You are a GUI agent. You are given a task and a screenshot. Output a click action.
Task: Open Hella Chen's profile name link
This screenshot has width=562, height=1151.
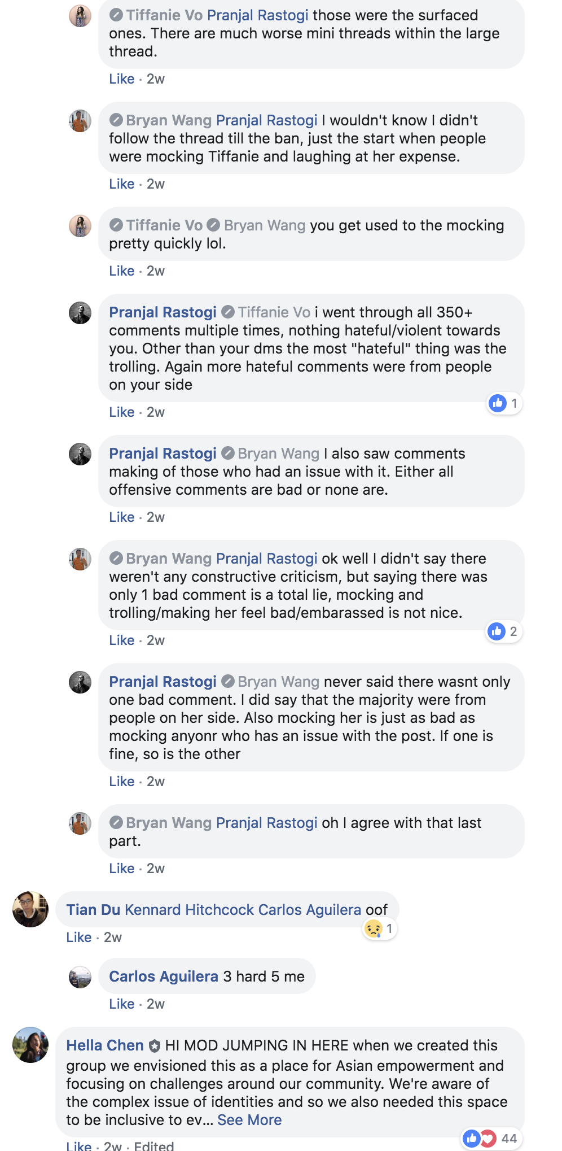[x=105, y=1045]
